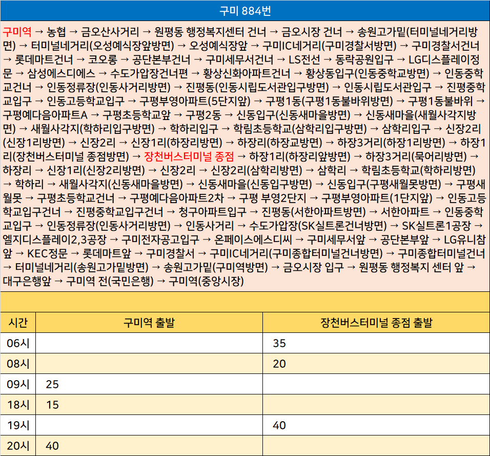Click the '구평초등학교앞' stop name

coord(136,115)
